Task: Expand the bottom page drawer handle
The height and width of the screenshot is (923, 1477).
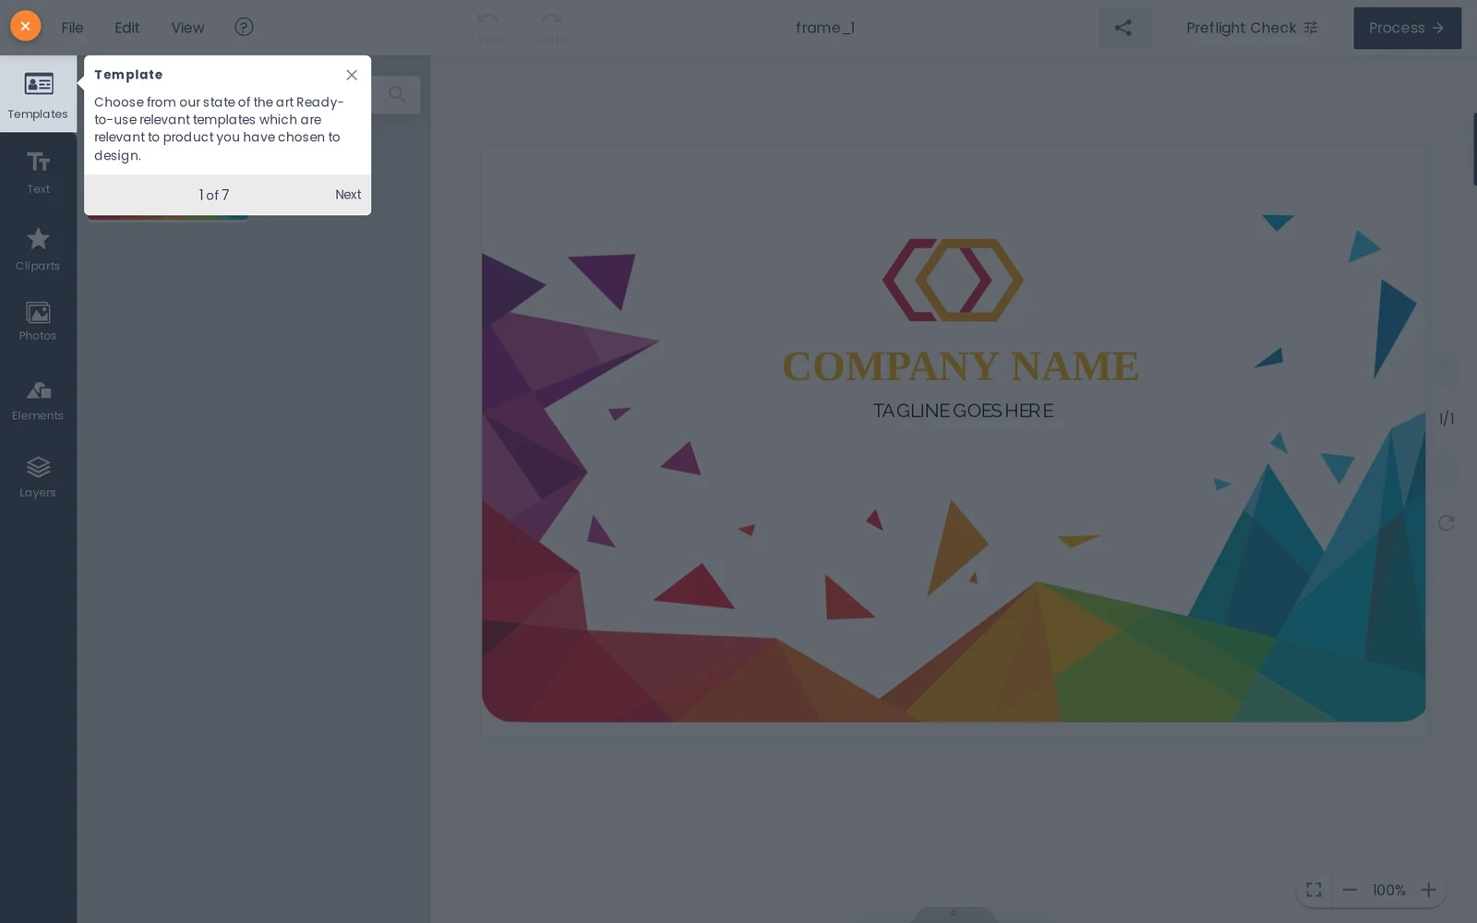Action: (954, 914)
